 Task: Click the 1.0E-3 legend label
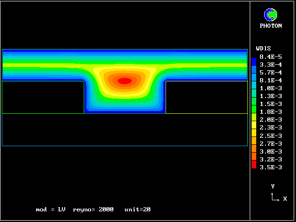(270, 88)
